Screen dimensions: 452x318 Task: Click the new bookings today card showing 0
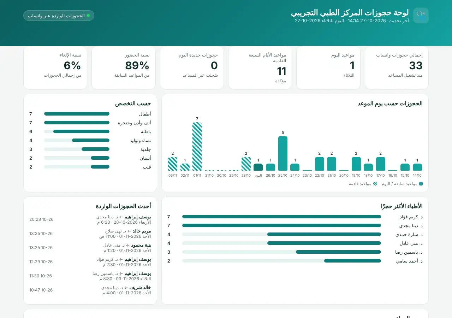coord(192,67)
